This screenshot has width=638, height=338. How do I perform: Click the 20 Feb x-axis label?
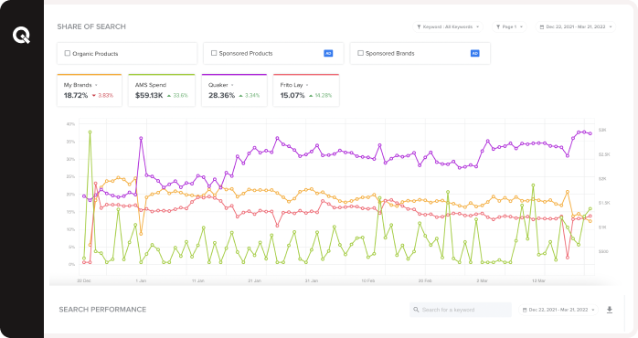425,281
